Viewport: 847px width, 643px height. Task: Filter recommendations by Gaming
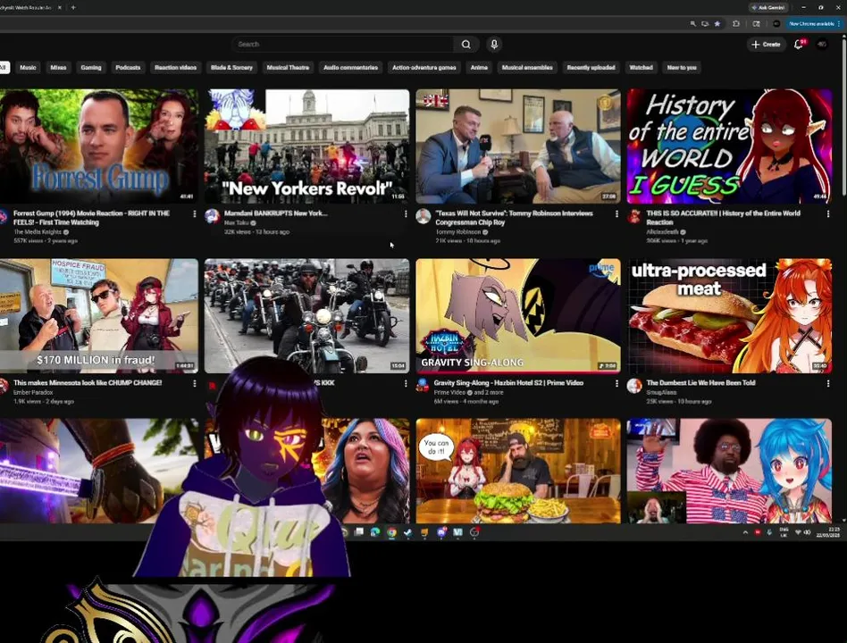click(91, 68)
